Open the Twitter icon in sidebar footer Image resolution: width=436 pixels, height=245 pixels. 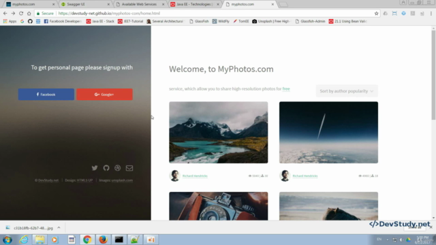pyautogui.click(x=95, y=168)
